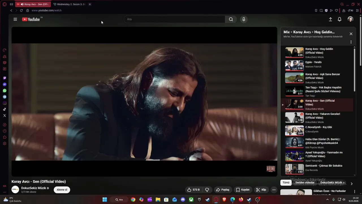This screenshot has width=362, height=204.
Task: Open Opera easy setup sliders icon
Action: click(357, 10)
